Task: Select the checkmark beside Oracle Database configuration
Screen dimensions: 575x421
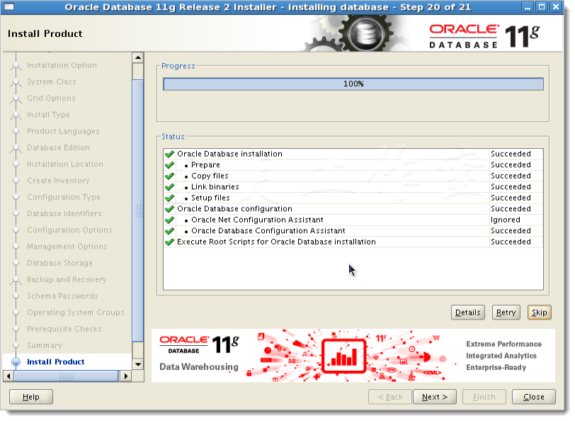Action: tap(169, 208)
